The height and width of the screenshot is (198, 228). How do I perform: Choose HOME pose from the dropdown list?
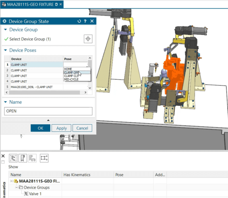77,69
